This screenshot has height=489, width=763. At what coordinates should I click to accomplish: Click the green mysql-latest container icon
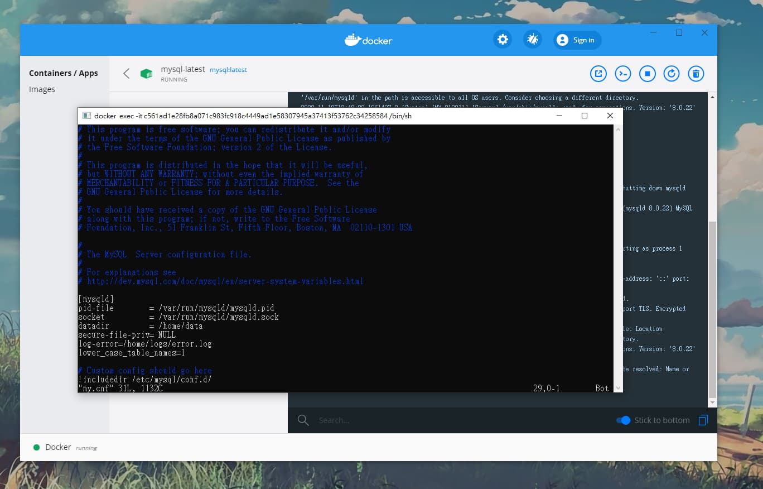coord(146,74)
